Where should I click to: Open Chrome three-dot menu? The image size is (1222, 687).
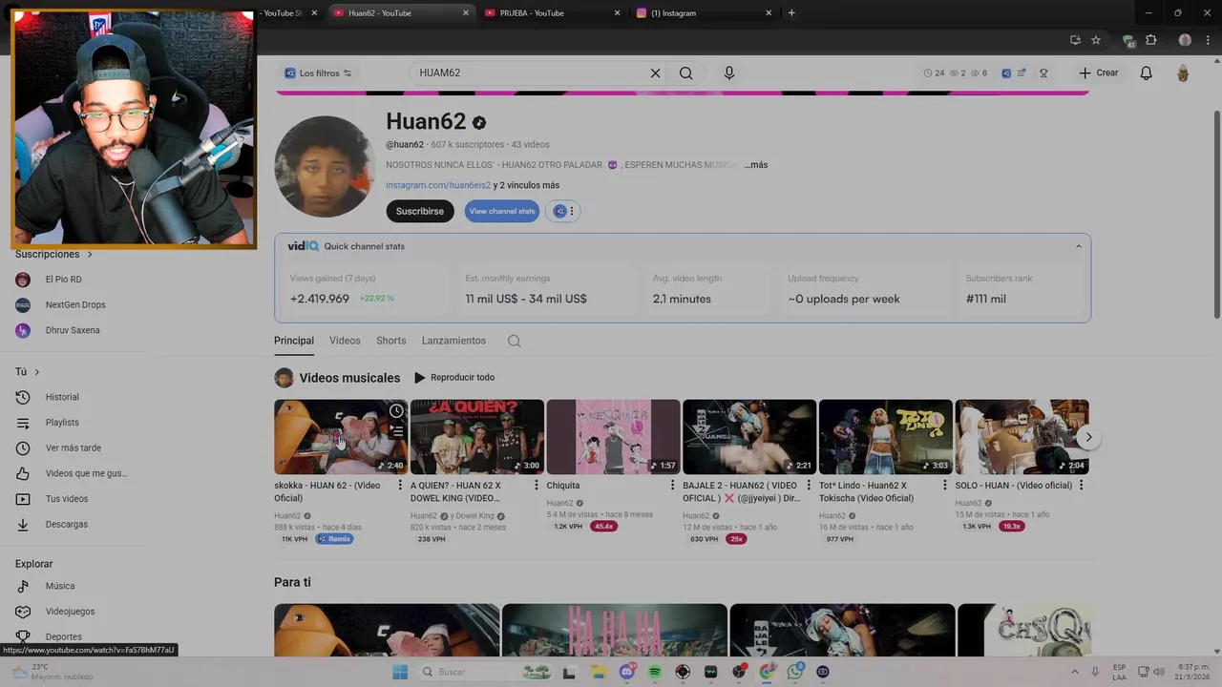[1207, 40]
